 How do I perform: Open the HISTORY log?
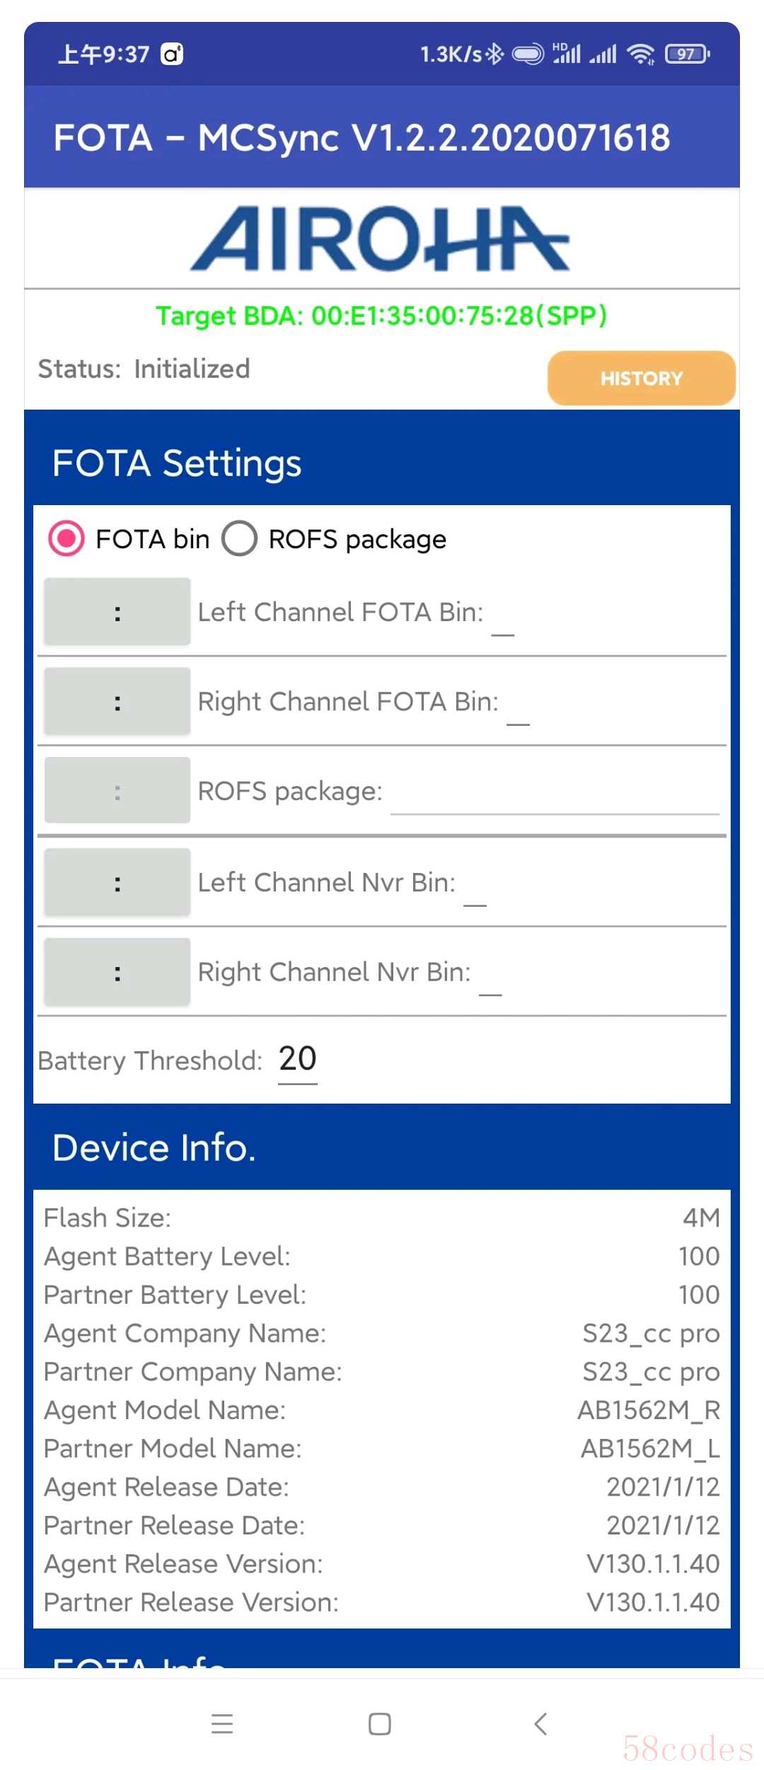pyautogui.click(x=641, y=378)
